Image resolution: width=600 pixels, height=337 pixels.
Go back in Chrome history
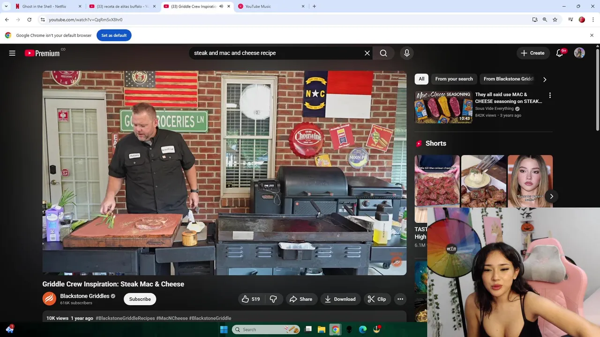click(7, 20)
